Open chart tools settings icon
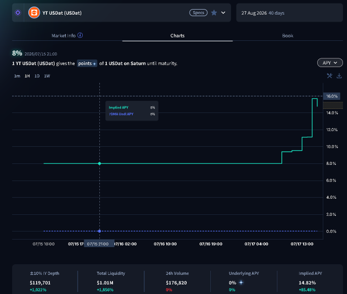 click(x=330, y=76)
